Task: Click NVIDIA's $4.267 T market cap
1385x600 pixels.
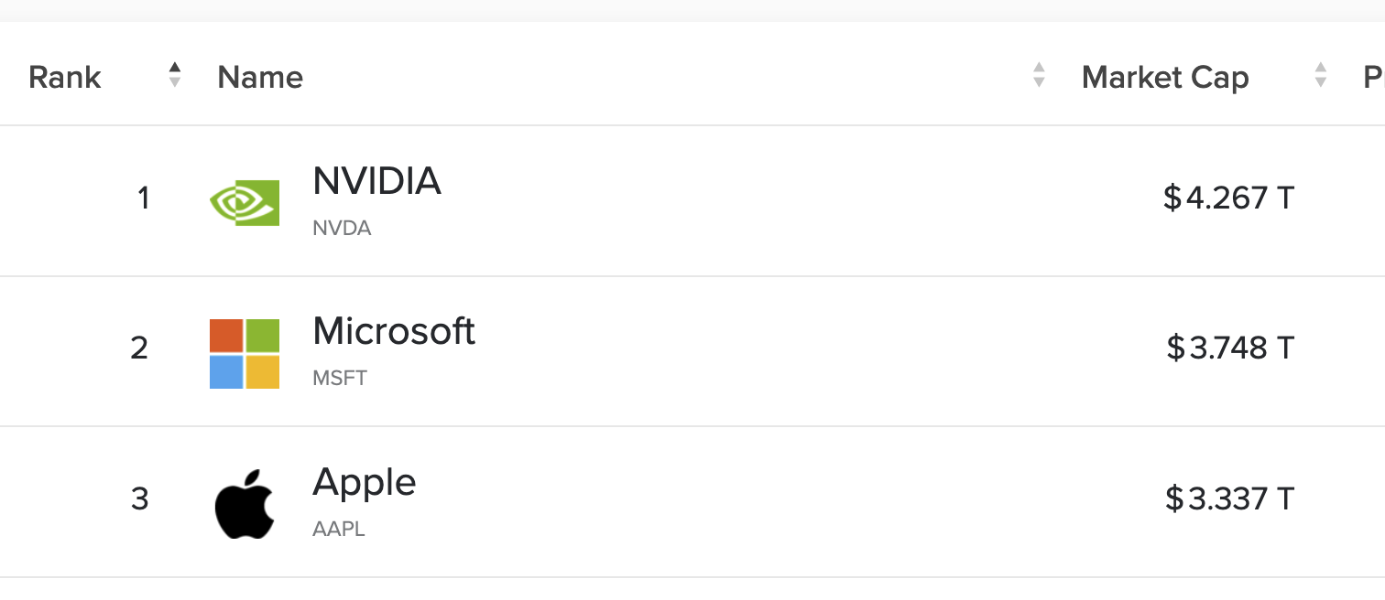Action: coord(1228,198)
